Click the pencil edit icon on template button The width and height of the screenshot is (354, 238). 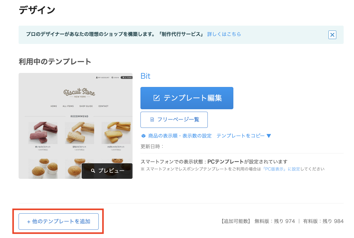(x=157, y=98)
